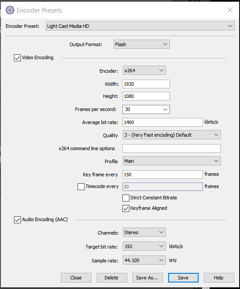Open the Profile Main dropdown

(172, 161)
